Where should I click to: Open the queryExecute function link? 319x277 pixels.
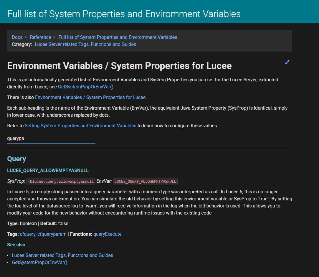click(107, 234)
